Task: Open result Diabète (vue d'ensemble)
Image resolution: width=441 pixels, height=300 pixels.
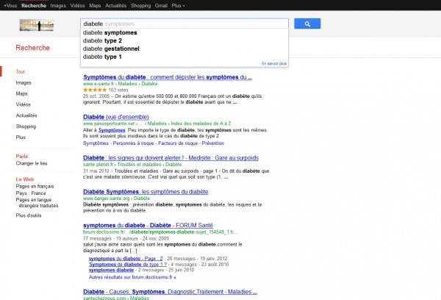Action: point(116,117)
